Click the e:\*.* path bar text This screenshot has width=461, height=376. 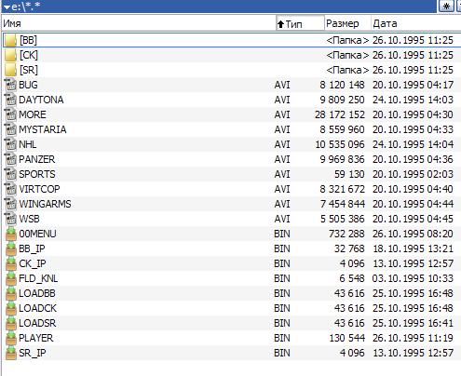26,7
